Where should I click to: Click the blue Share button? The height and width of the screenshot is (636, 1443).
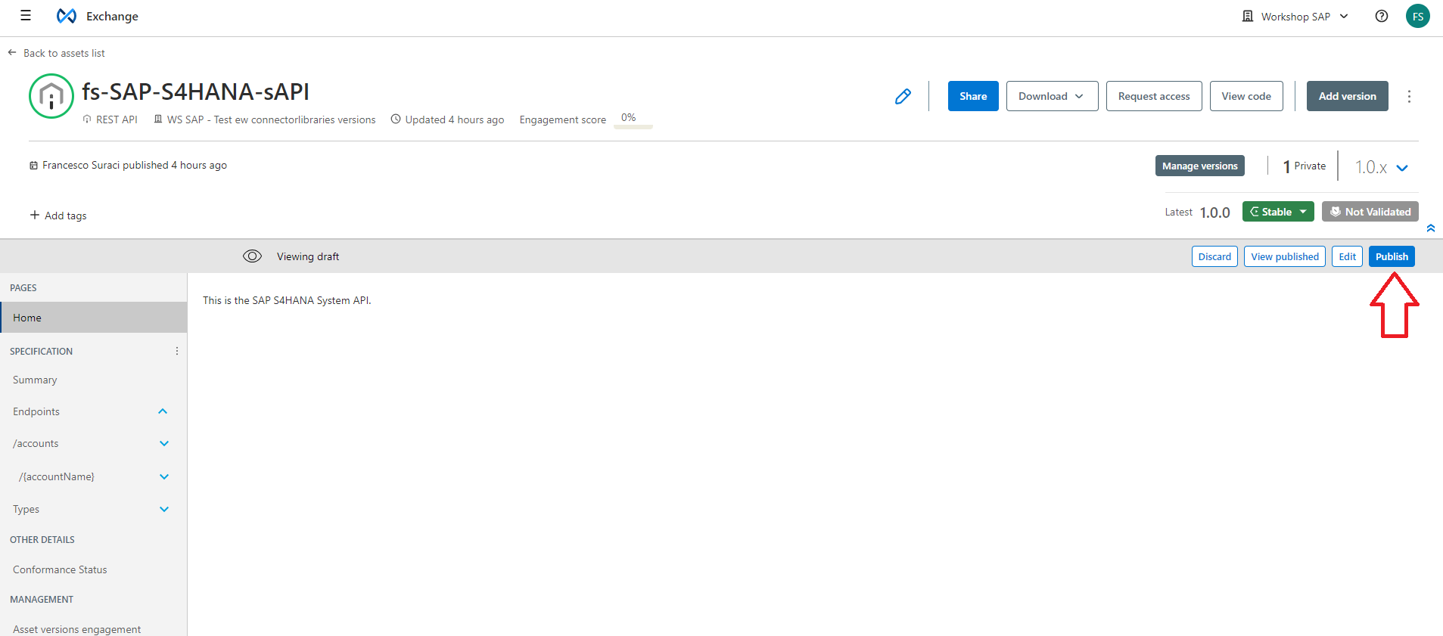(x=973, y=96)
